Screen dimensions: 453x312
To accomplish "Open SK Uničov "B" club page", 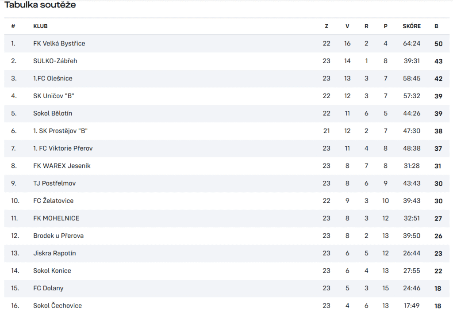I will pos(54,96).
